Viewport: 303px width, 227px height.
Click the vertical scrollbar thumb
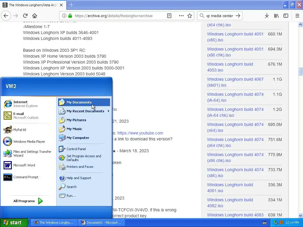pos(300,72)
